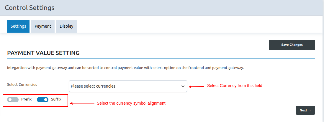Click the Select Currencies field label
This screenshot has height=122, width=324.
pyautogui.click(x=22, y=84)
